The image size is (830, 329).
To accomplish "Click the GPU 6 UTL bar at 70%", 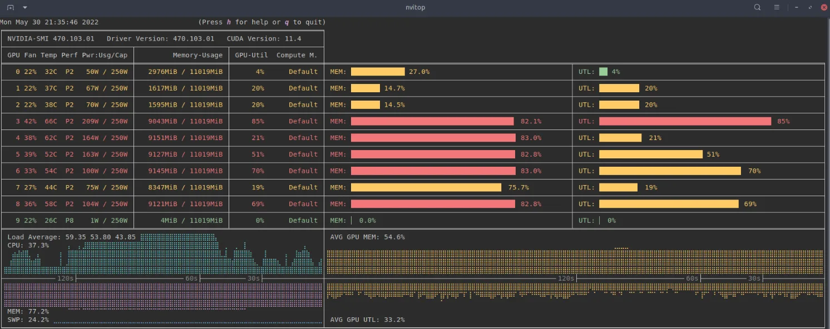I will coord(670,171).
